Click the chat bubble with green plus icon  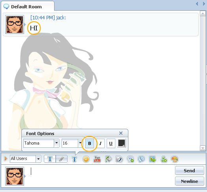click(130, 159)
